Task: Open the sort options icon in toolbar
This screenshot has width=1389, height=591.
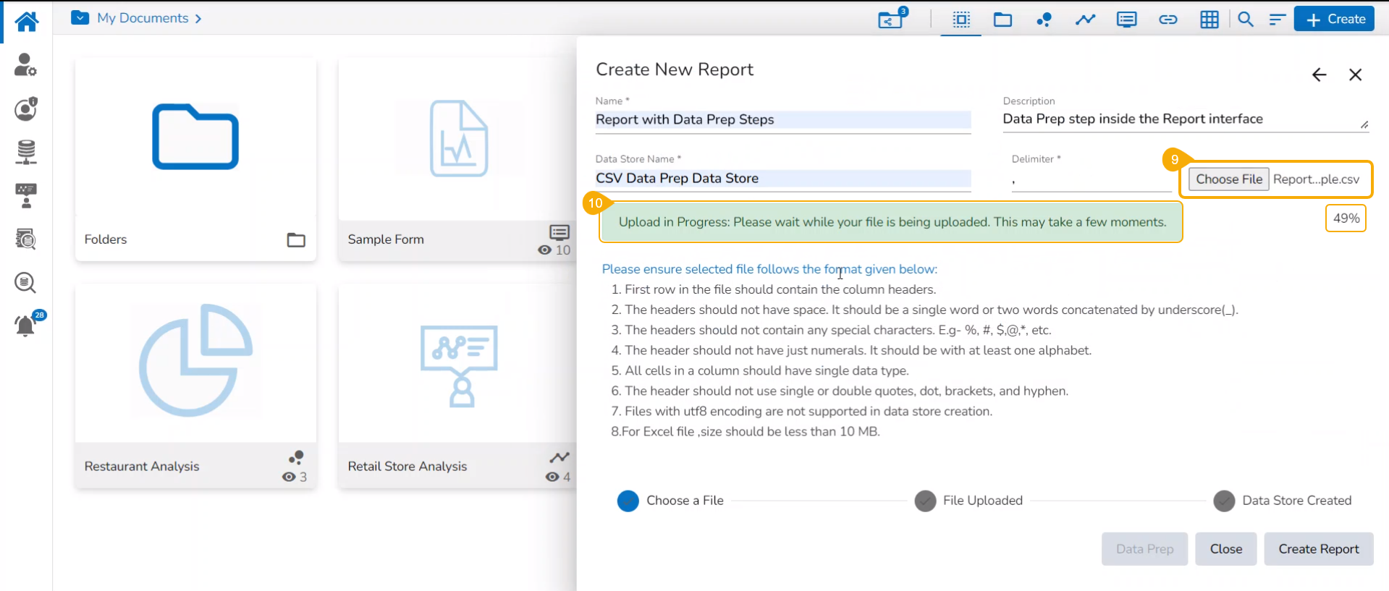Action: (1277, 20)
